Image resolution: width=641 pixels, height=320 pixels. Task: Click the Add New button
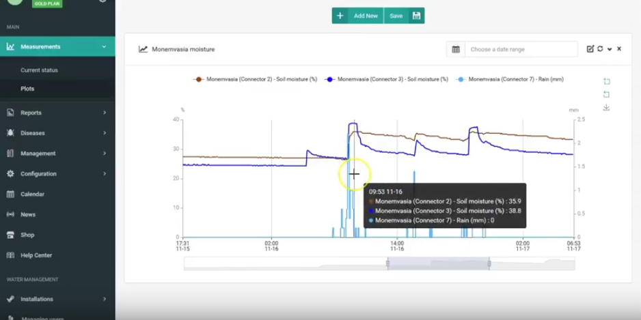(357, 16)
